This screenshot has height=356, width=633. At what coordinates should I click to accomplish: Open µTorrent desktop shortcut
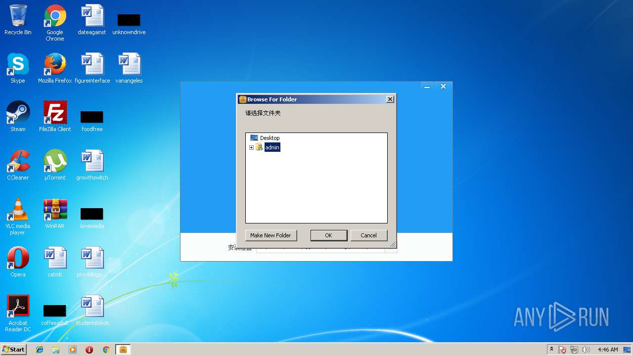pos(55,165)
